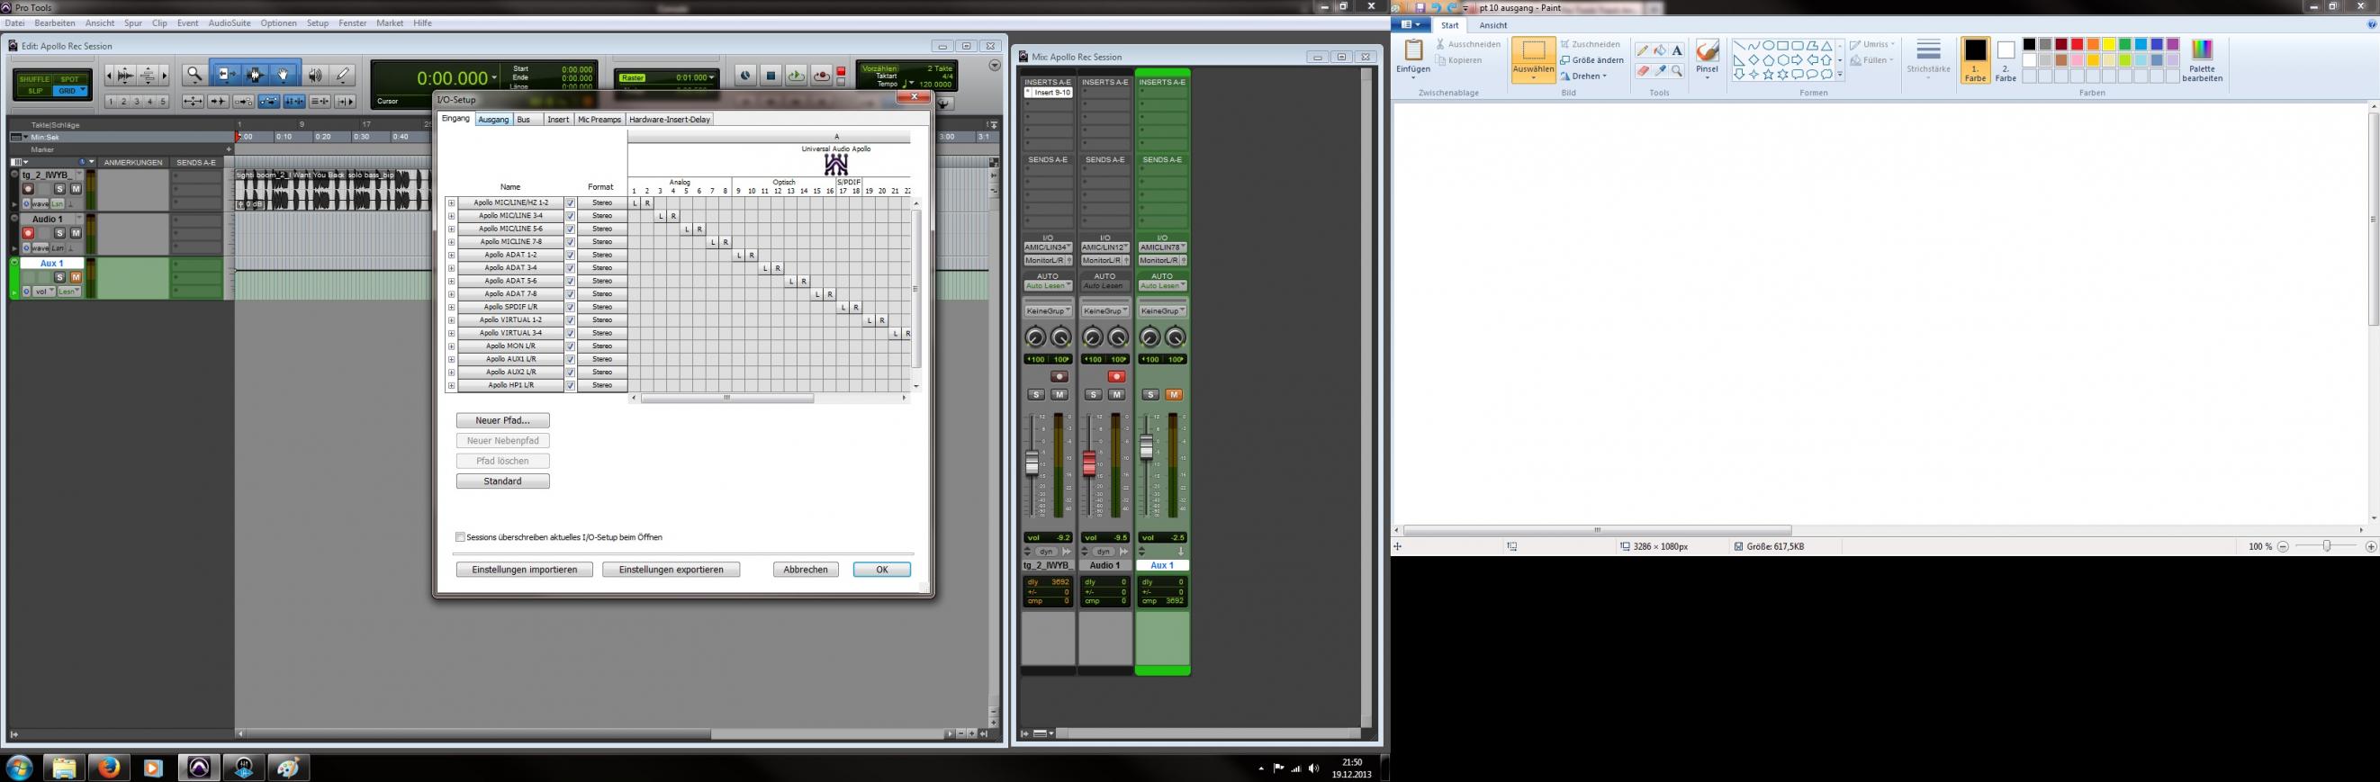Select the Paint magnifier tool

[x=1677, y=71]
